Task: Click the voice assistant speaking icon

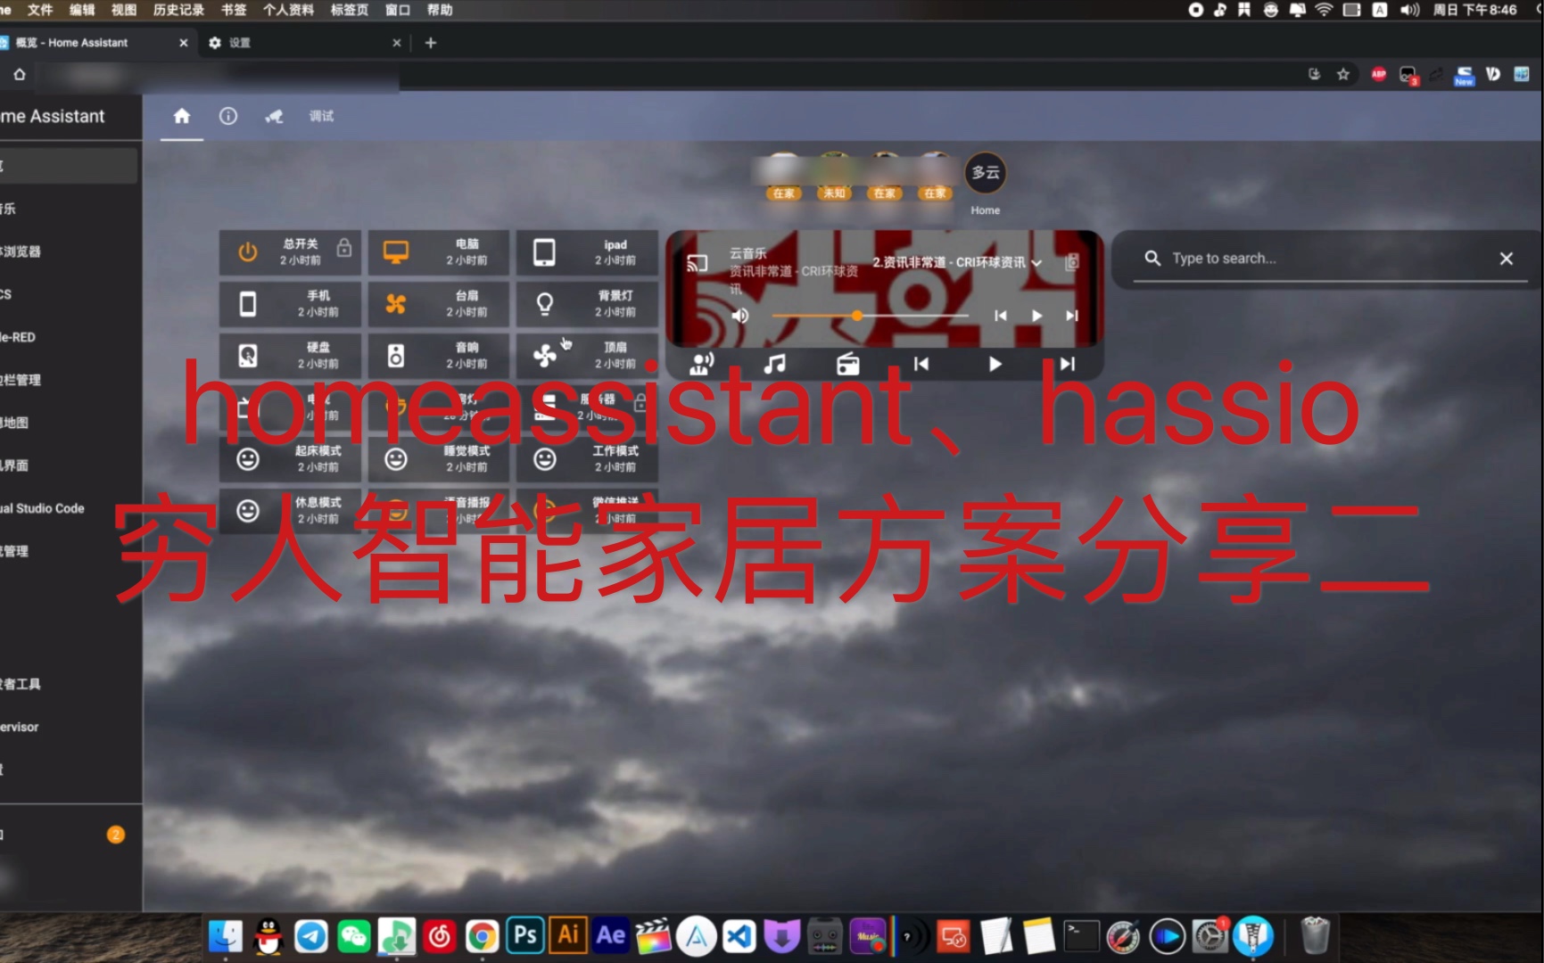Action: 702,363
